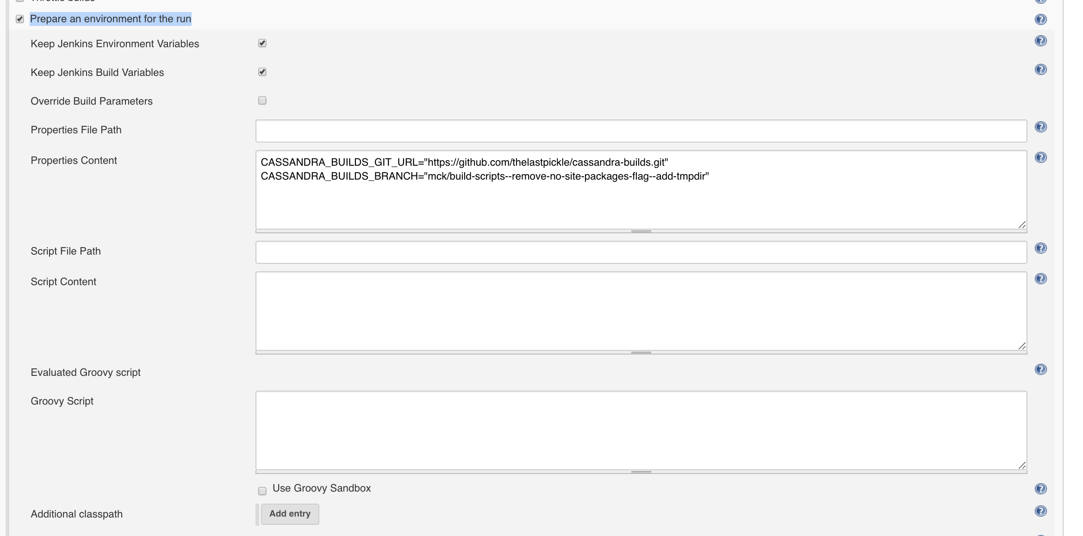Click help icon next to Script File Path
Image resolution: width=1083 pixels, height=536 pixels.
[x=1040, y=248]
